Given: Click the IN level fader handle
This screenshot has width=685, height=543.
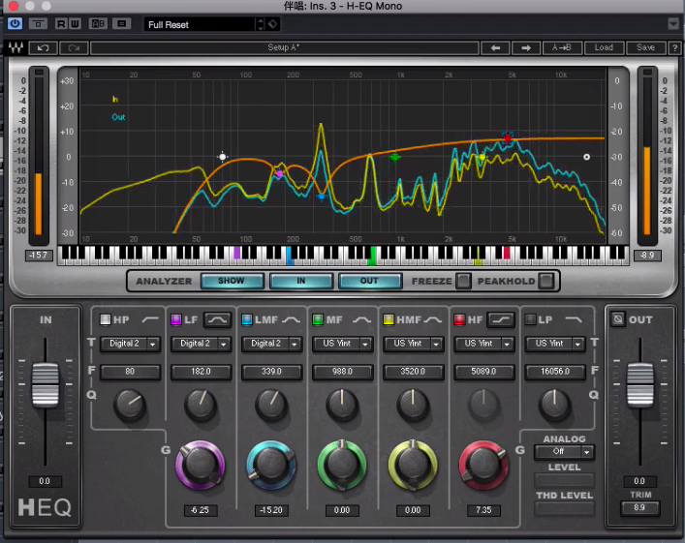Looking at the screenshot, I should coord(46,384).
